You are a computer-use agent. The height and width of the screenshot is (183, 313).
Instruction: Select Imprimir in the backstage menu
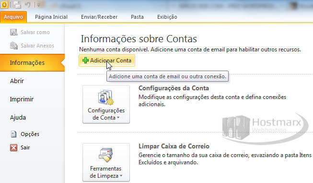point(22,99)
